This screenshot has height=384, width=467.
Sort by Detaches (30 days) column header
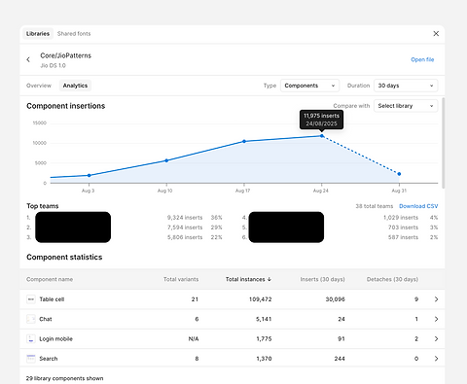click(392, 279)
